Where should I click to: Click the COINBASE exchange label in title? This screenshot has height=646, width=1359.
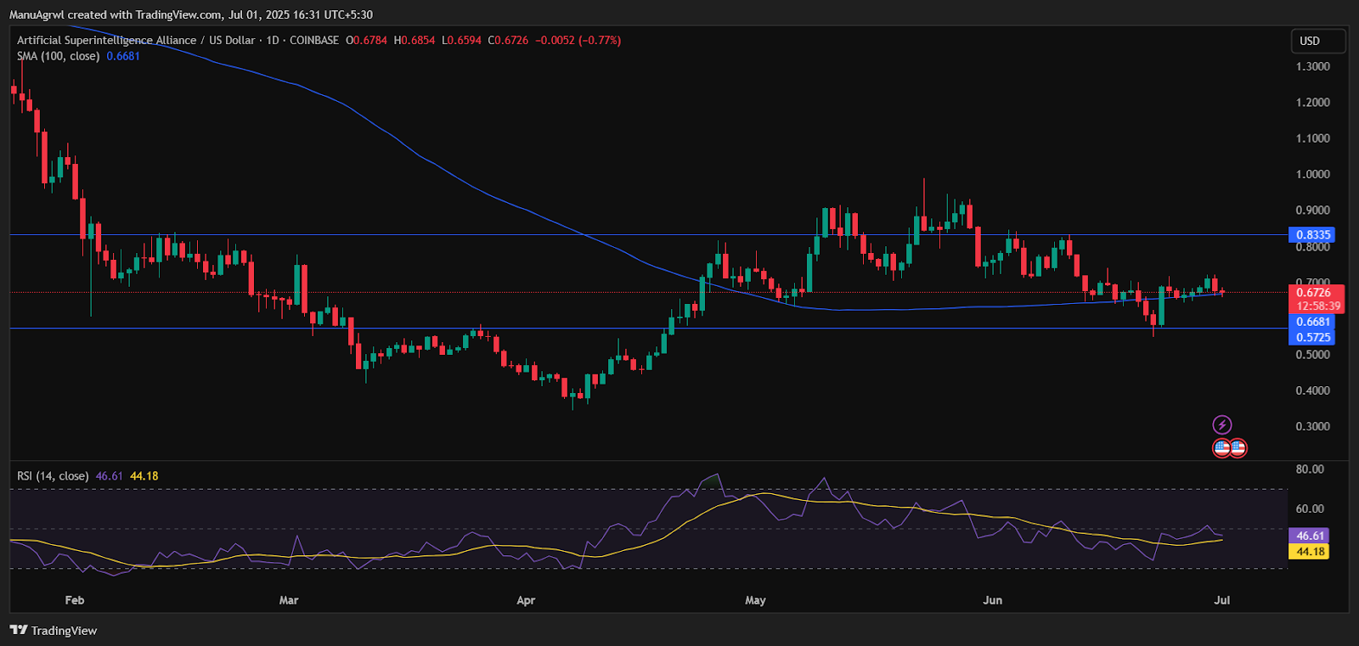pos(314,40)
